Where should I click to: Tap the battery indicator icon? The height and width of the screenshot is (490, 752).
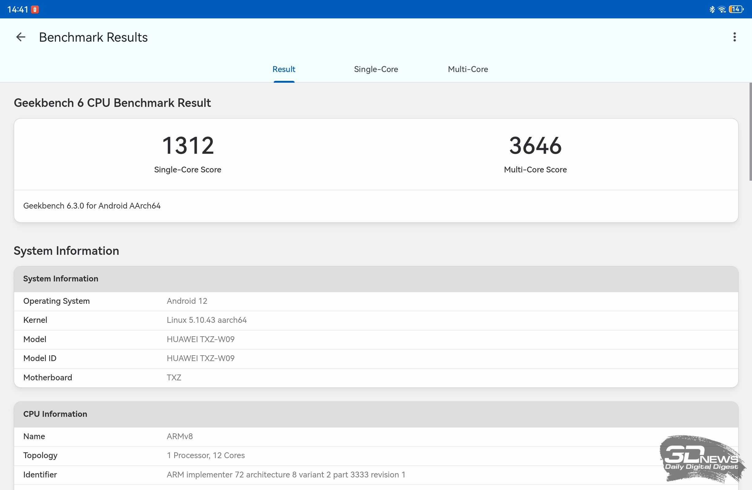(x=736, y=9)
